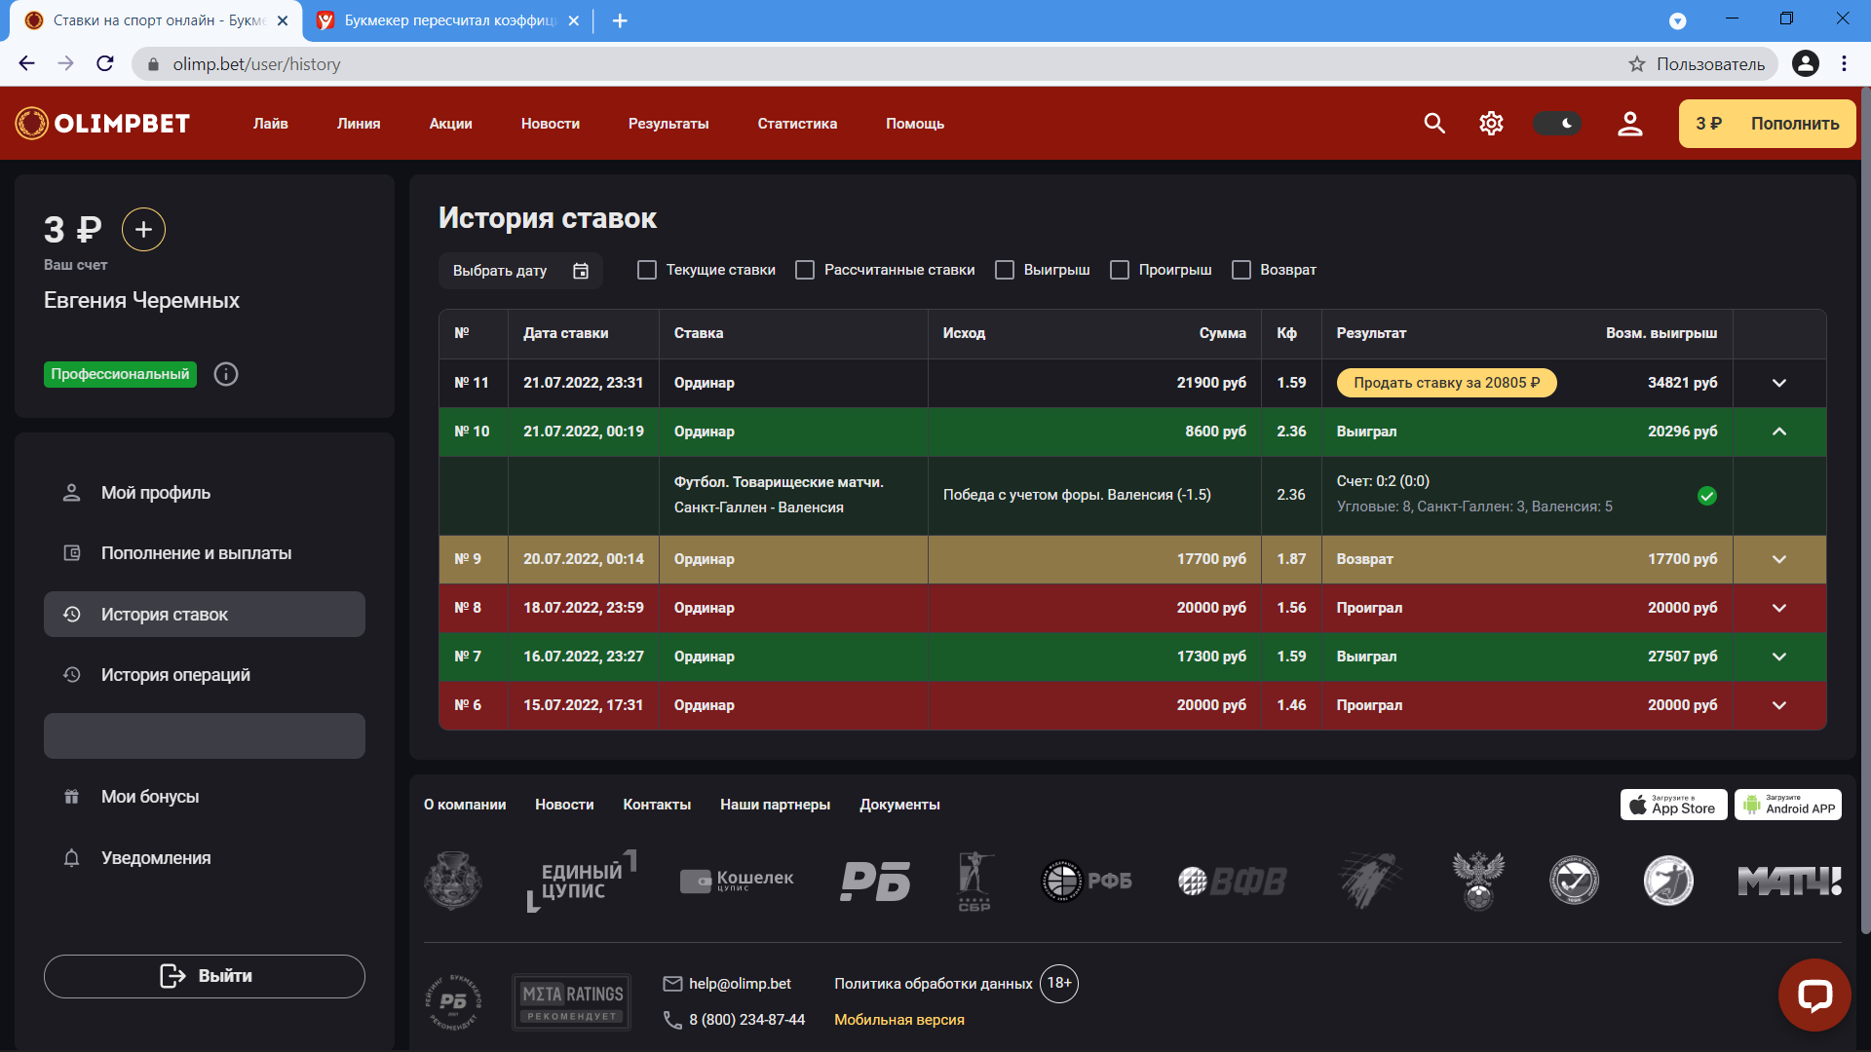Image resolution: width=1871 pixels, height=1052 pixels.
Task: Click the App Store download badge
Action: 1673,805
